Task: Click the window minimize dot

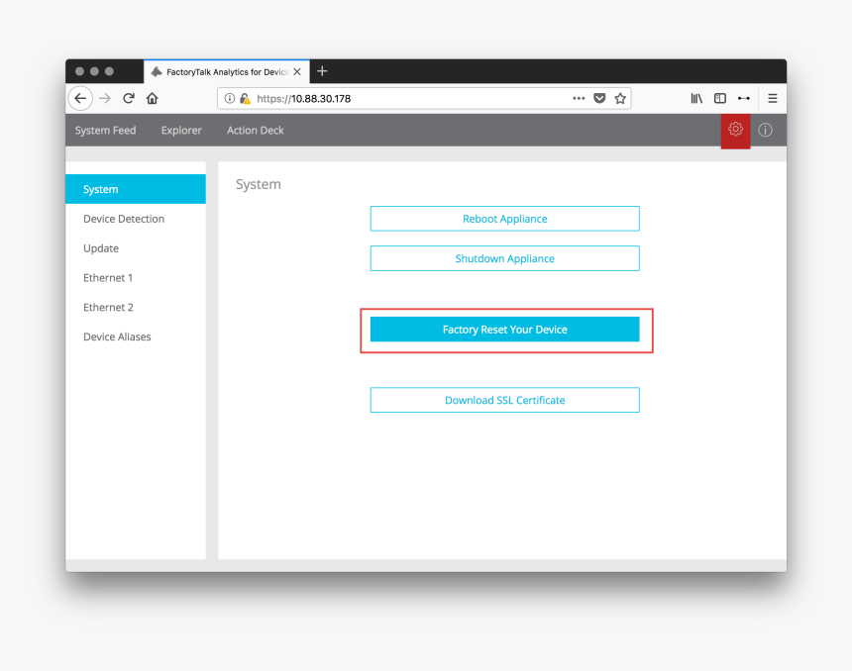Action: coord(94,71)
